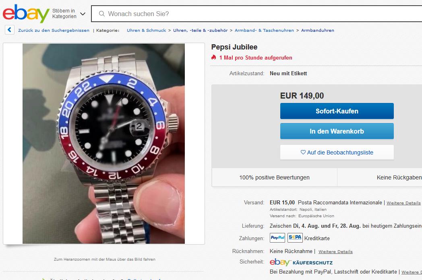The height and width of the screenshot is (280, 422).
Task: Focus the 'Wonach suchen Sie?' search field
Action: pyautogui.click(x=258, y=14)
